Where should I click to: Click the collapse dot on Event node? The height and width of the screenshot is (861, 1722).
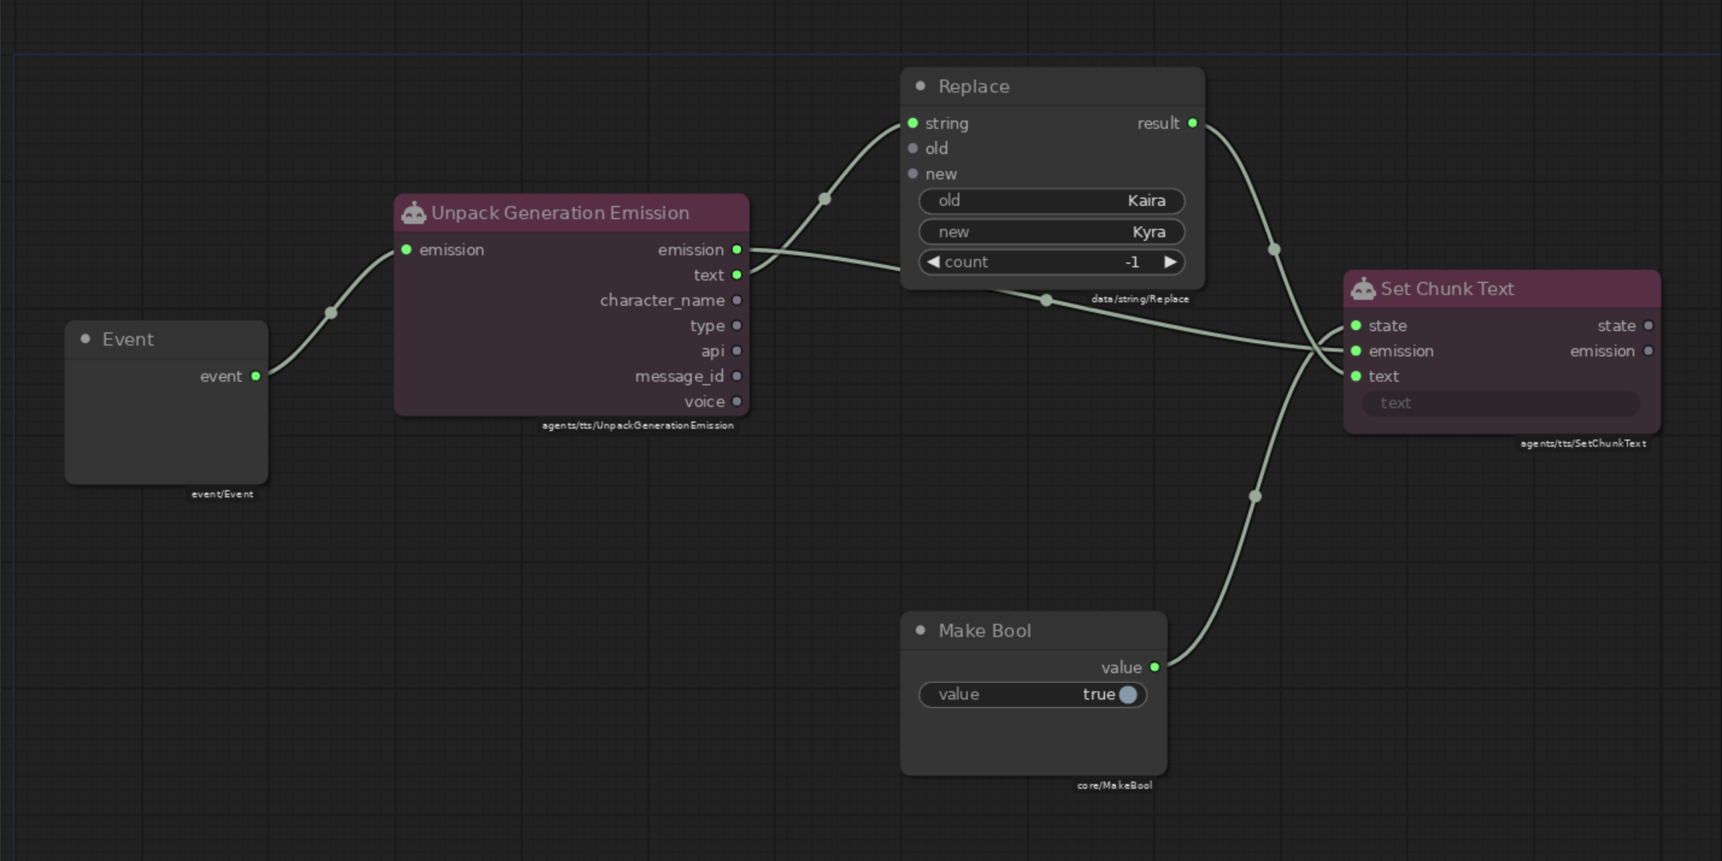85,338
